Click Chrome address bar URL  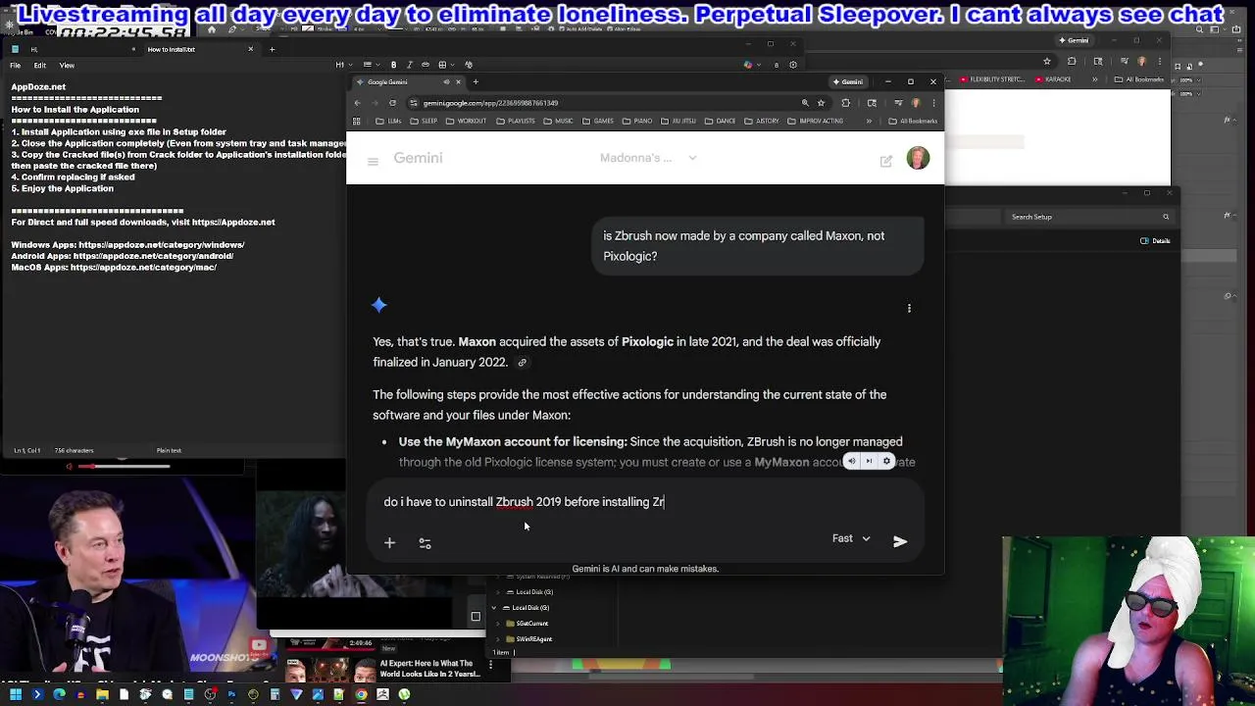point(490,103)
